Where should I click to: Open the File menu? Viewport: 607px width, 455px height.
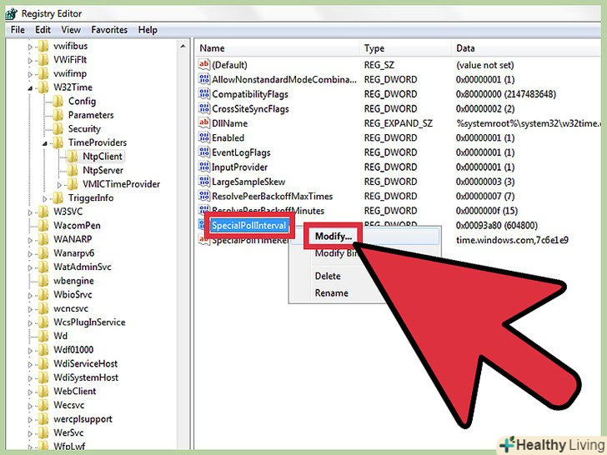(18, 30)
